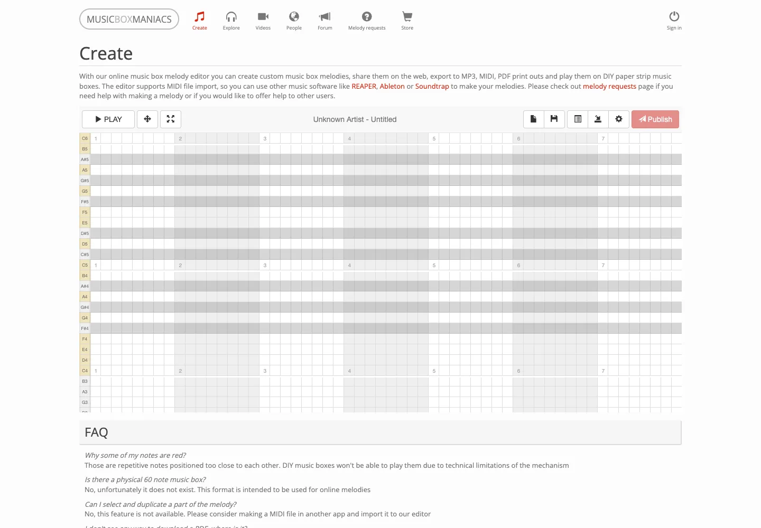Select the A#5 note row label
This screenshot has width=761, height=528.
[85, 159]
